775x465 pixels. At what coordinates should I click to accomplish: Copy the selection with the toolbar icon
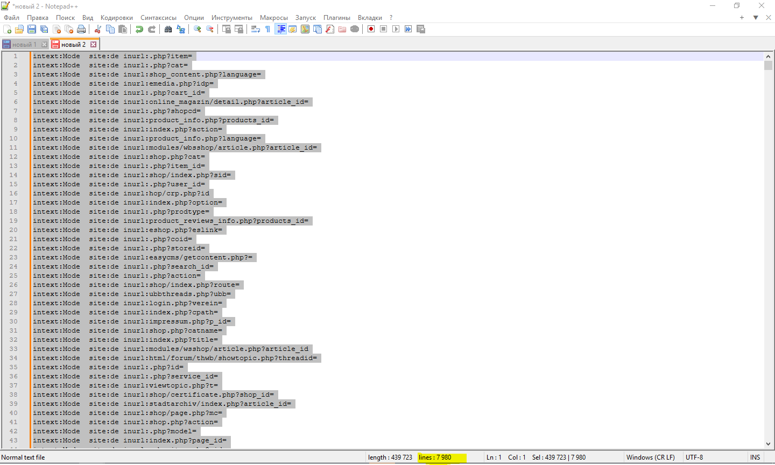click(x=110, y=29)
